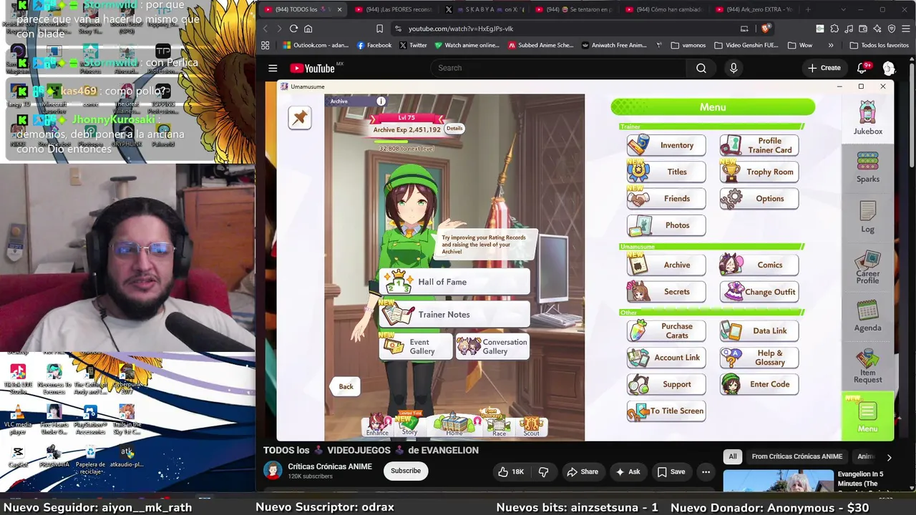
Task: Open Hall of Fame
Action: (454, 282)
